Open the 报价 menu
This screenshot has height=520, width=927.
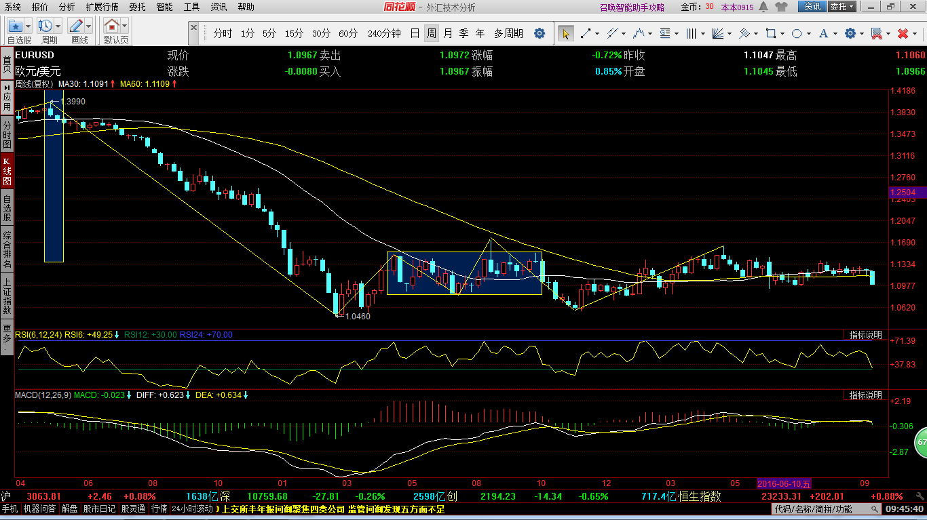(40, 7)
